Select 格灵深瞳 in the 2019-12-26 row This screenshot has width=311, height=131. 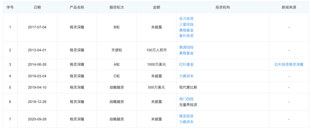click(77, 102)
